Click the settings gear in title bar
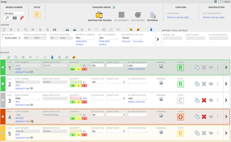The image size is (231, 142). 216,2
